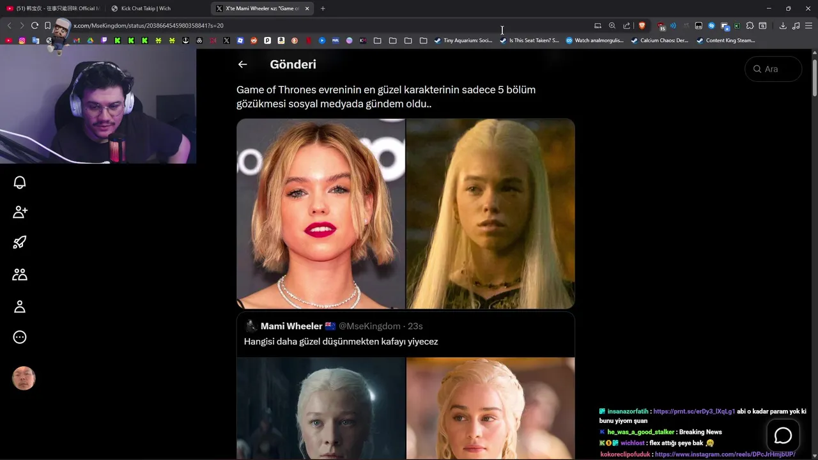Click the quoted text Hangisi daha güzel
The height and width of the screenshot is (460, 818).
point(341,342)
